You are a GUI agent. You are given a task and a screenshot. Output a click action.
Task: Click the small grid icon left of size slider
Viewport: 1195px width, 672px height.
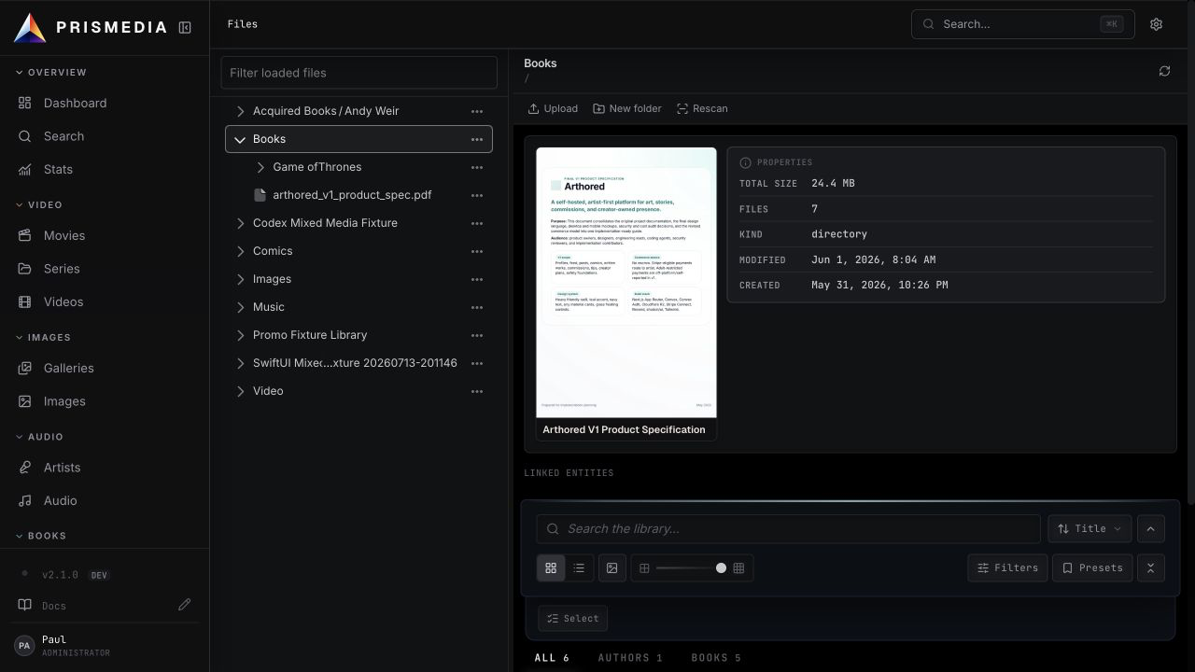(x=644, y=568)
